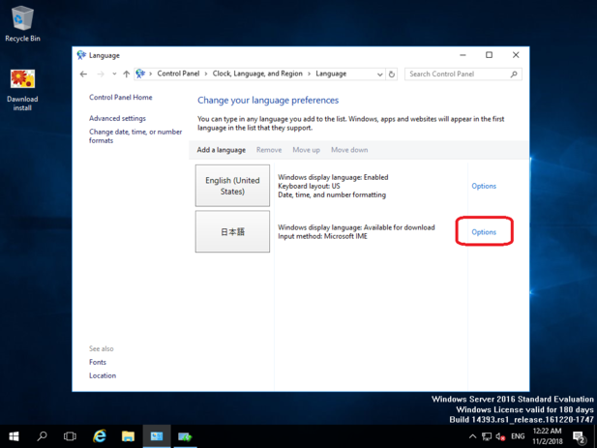Click Add a language
Viewport: 597px width, 448px height.
[222, 150]
